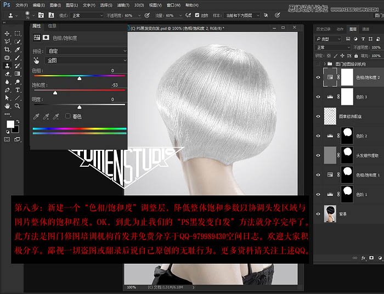384x294 pixels.
Task: Switch to the 历史记录 history tab
Action: pos(323,29)
